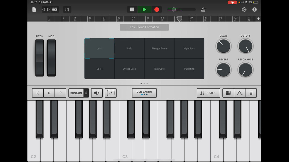Open the Scale selector
The image size is (289, 162).
click(x=208, y=93)
